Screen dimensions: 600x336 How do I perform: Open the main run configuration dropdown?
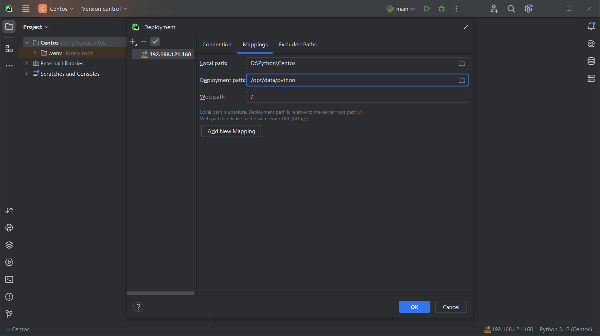(401, 9)
